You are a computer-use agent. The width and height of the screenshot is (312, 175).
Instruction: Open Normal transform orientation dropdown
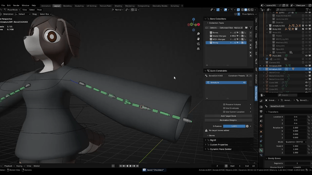(x=117, y=10)
